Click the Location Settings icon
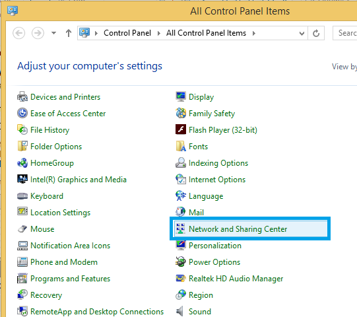Viewport: 357px width, 317px height. pyautogui.click(x=22, y=212)
